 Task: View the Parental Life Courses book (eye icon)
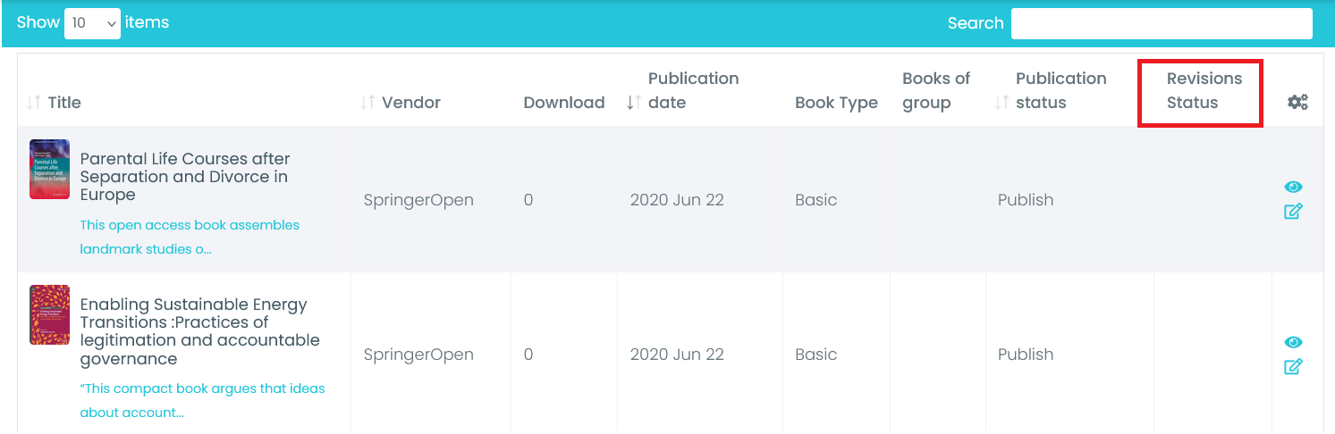click(1293, 187)
